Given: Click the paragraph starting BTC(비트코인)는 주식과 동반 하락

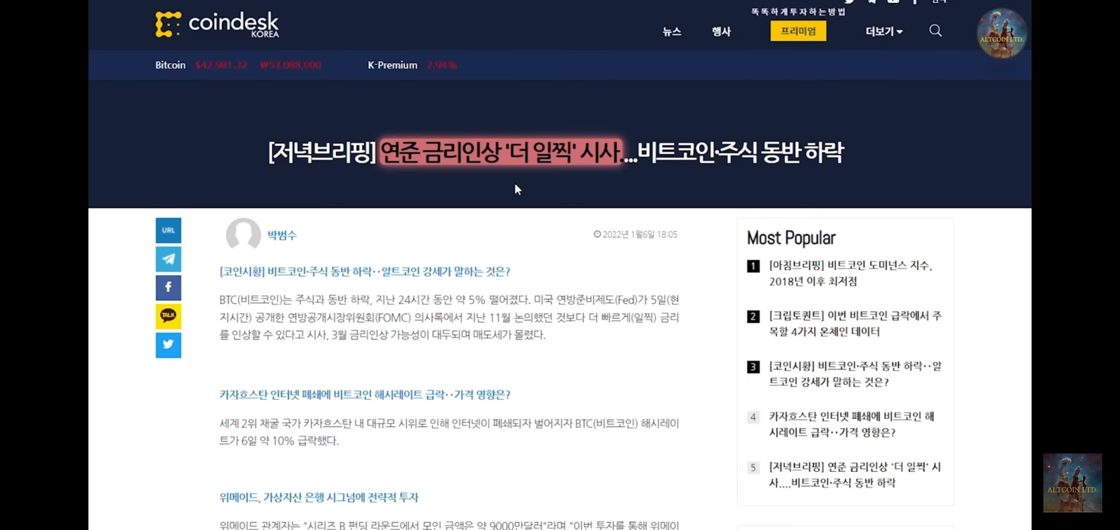Looking at the screenshot, I should tap(449, 317).
